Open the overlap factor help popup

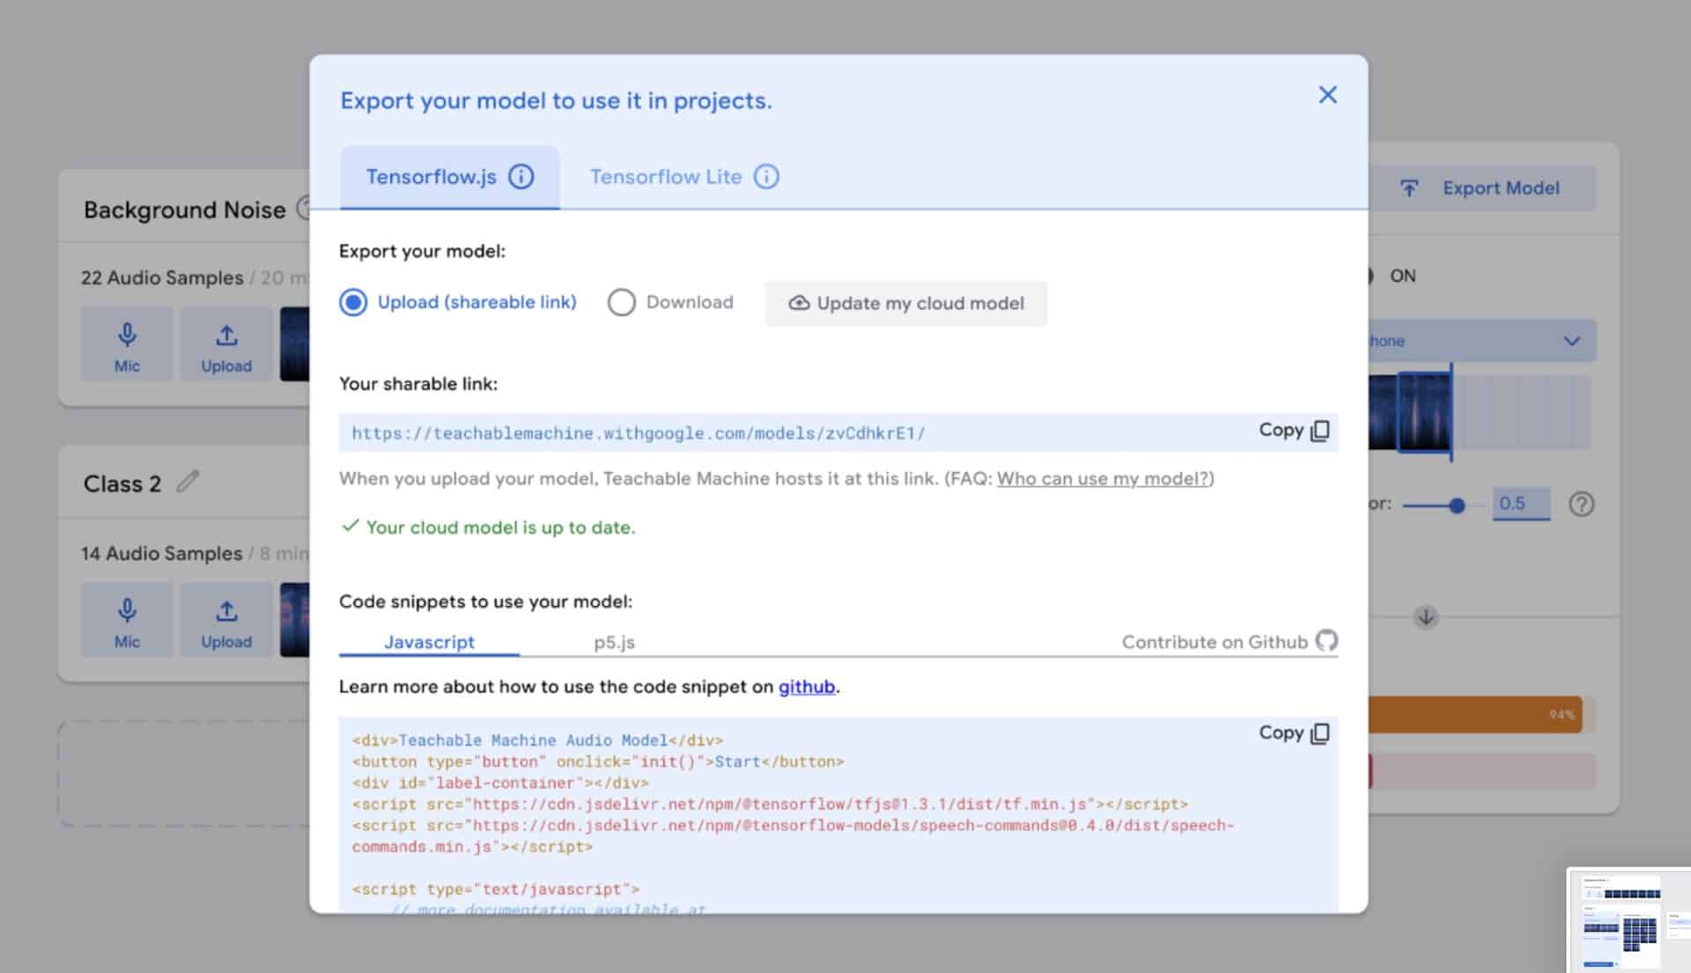pos(1581,504)
